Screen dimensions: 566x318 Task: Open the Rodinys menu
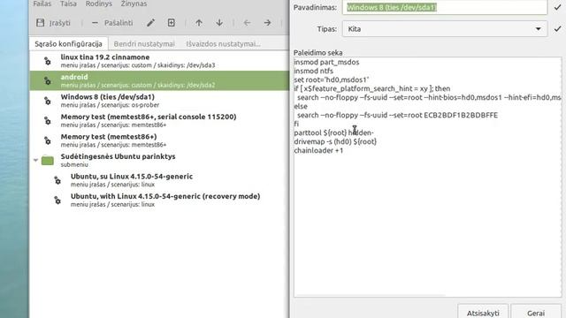tap(98, 4)
